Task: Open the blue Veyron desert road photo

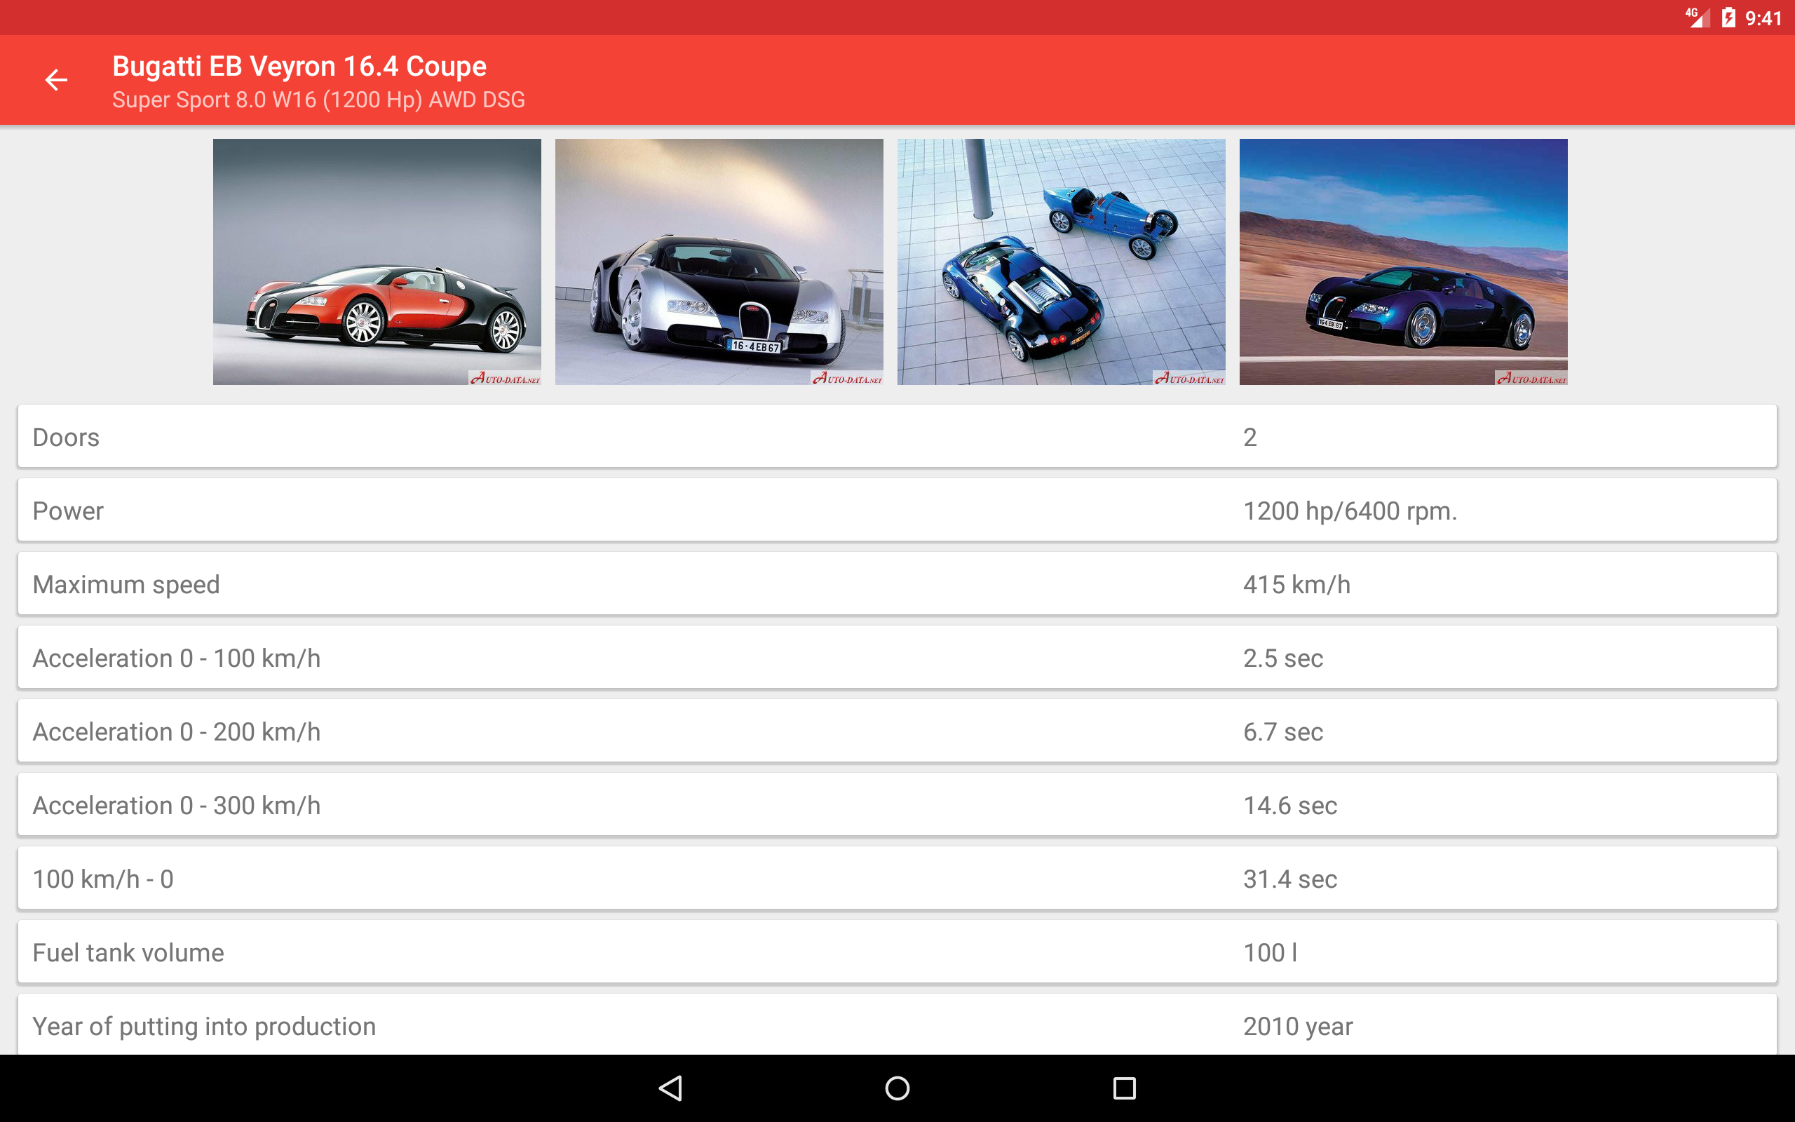Action: (1402, 261)
